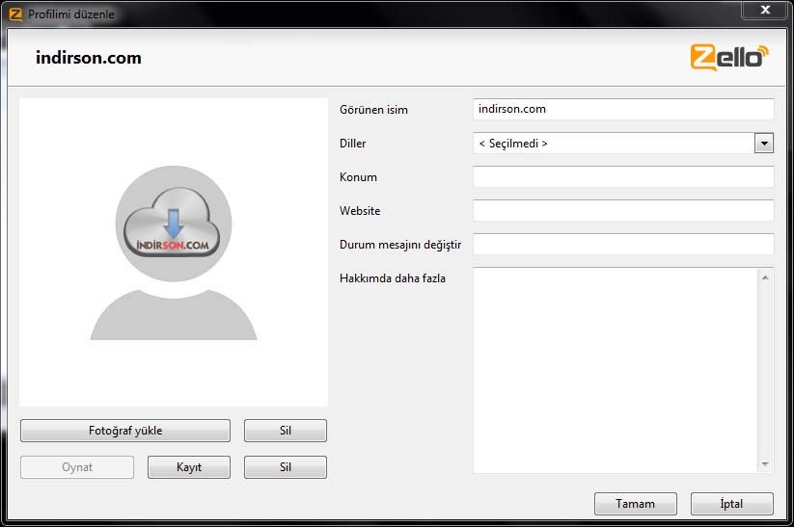Confirm changes with the Tamam button
Image resolution: width=794 pixels, height=527 pixels.
(636, 504)
